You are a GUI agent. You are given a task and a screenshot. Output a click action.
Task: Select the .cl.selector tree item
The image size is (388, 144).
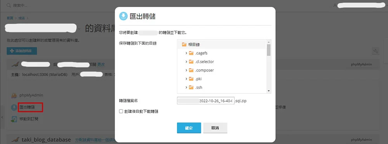tap(204, 62)
